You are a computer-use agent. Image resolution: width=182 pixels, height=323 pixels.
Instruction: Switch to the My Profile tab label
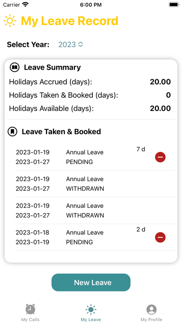[151, 320]
